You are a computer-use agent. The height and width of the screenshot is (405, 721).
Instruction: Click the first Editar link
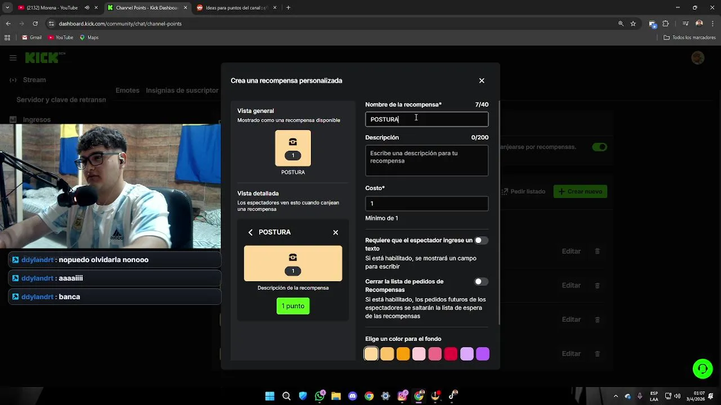[x=571, y=251]
